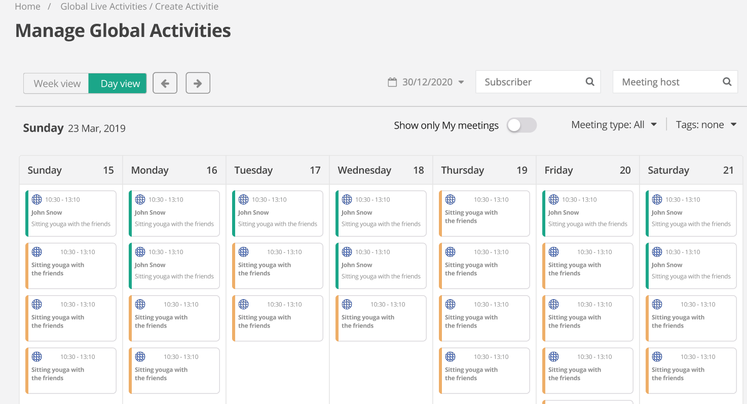Expand the Meeting type: All dropdown
Image resolution: width=747 pixels, height=404 pixels.
(x=614, y=125)
